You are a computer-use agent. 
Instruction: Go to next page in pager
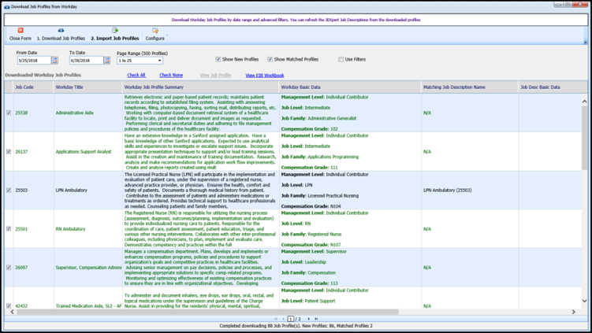308,319
